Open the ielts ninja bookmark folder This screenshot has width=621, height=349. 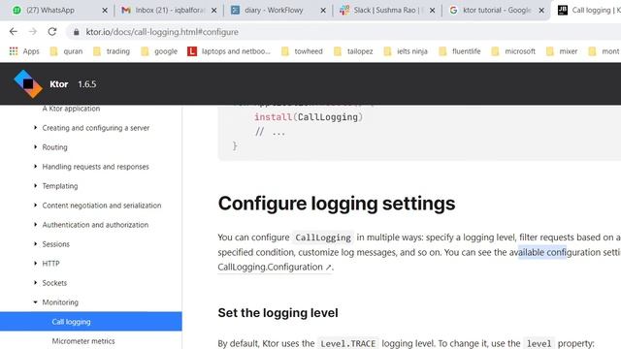406,51
